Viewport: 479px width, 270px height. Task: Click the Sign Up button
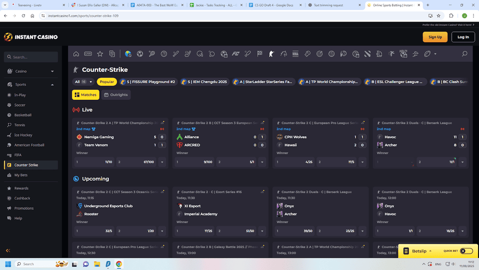pyautogui.click(x=435, y=37)
